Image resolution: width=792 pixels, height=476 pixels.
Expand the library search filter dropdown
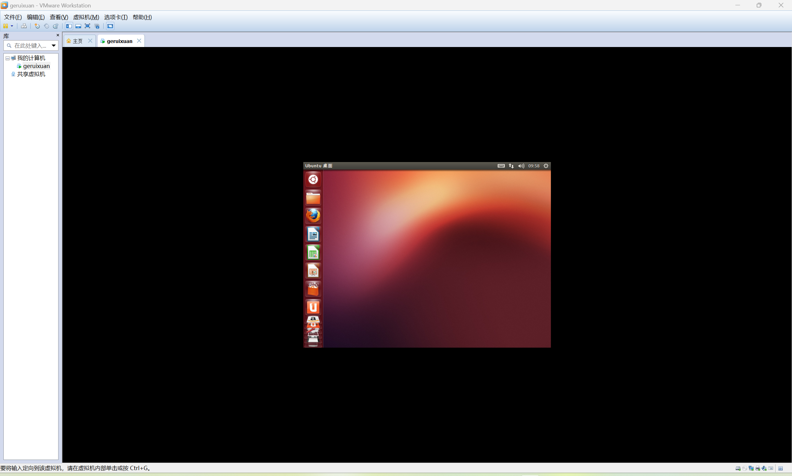[54, 45]
